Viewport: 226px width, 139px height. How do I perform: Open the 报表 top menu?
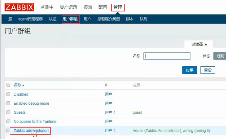coord(88,7)
